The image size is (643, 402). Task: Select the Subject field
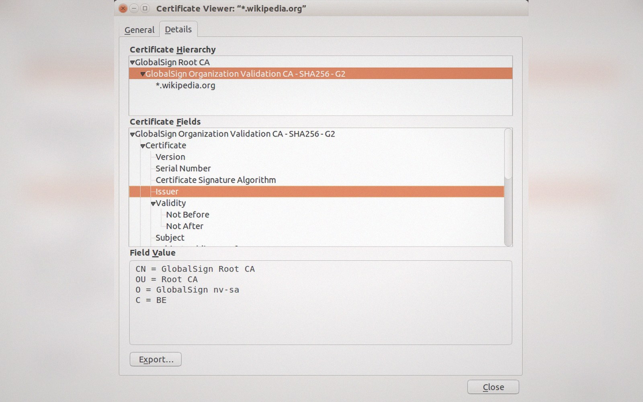point(170,238)
